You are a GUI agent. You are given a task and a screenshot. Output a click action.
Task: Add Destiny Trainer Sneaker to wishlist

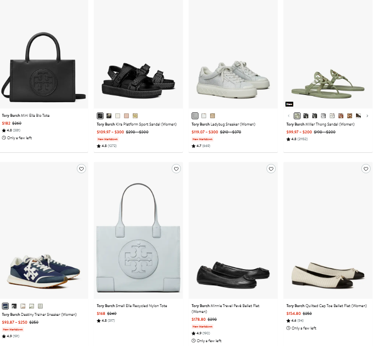(x=81, y=169)
